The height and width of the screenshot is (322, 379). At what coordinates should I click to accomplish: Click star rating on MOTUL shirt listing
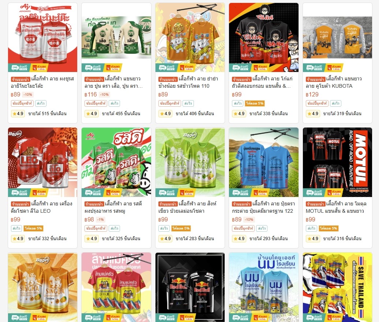tap(313, 239)
